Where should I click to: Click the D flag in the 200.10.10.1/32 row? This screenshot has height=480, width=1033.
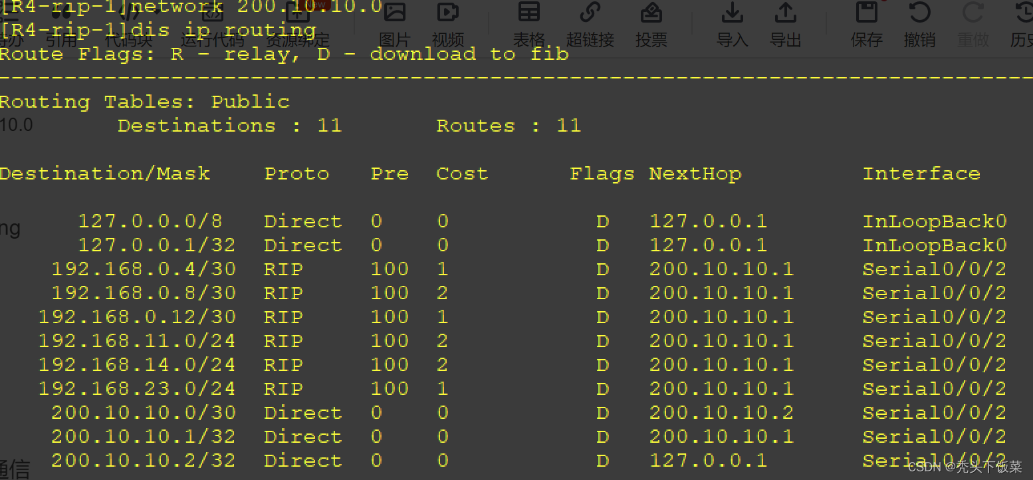pos(602,437)
